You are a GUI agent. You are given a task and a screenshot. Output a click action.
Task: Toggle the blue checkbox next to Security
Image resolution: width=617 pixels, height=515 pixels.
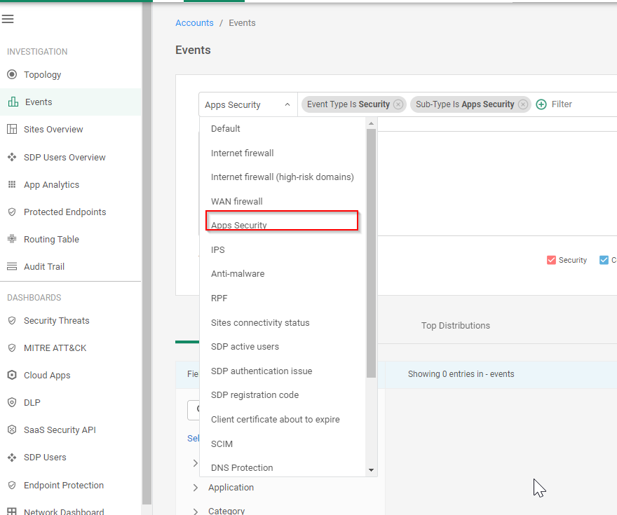click(604, 260)
